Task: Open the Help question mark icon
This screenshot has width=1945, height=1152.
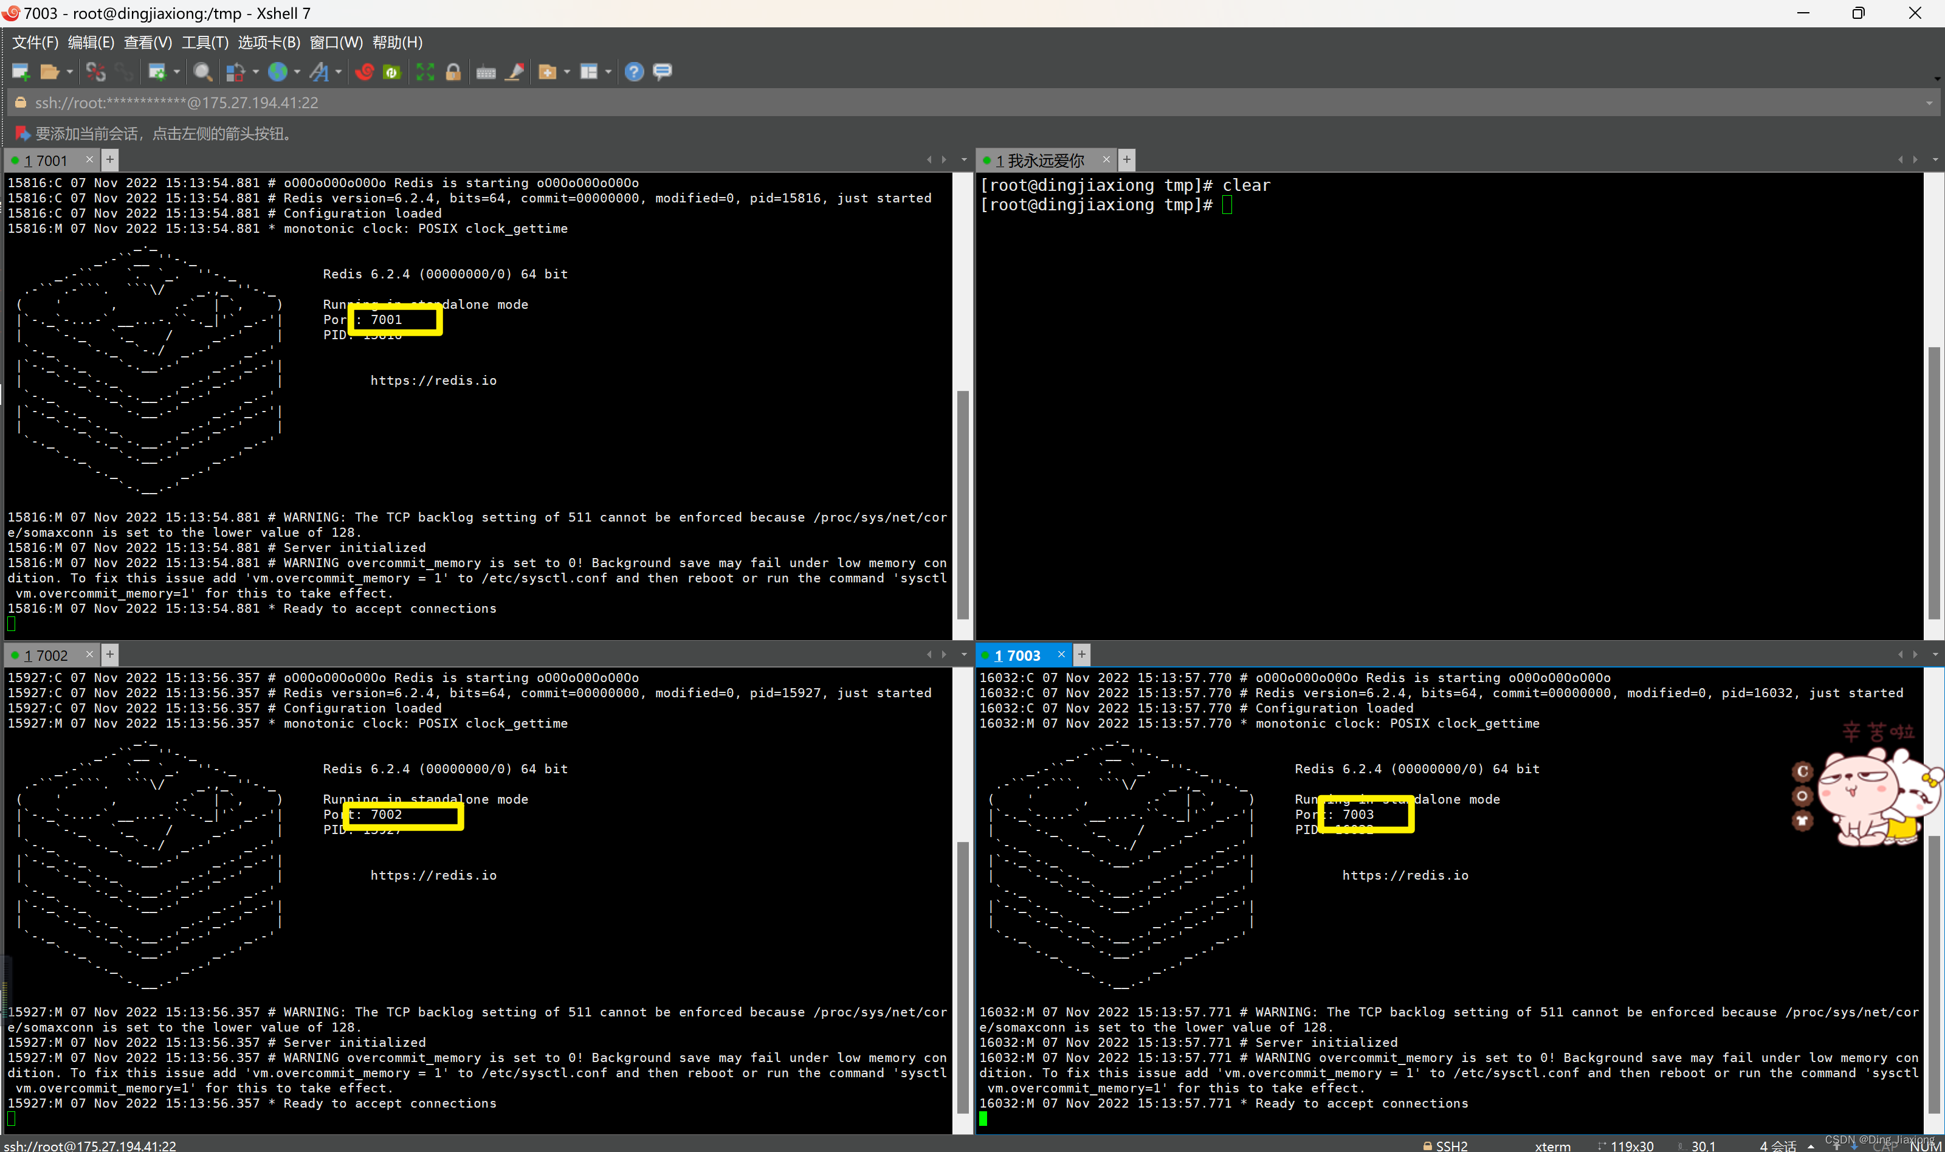Action: pyautogui.click(x=634, y=72)
